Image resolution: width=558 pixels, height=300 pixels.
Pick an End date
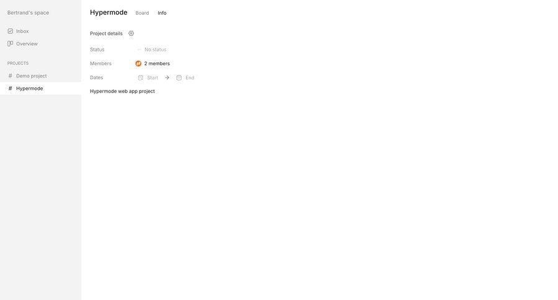coord(185,77)
